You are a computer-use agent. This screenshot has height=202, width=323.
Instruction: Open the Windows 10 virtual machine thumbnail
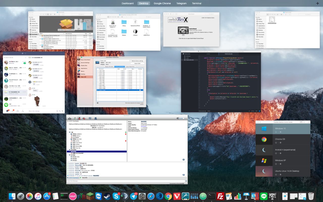click(264, 129)
